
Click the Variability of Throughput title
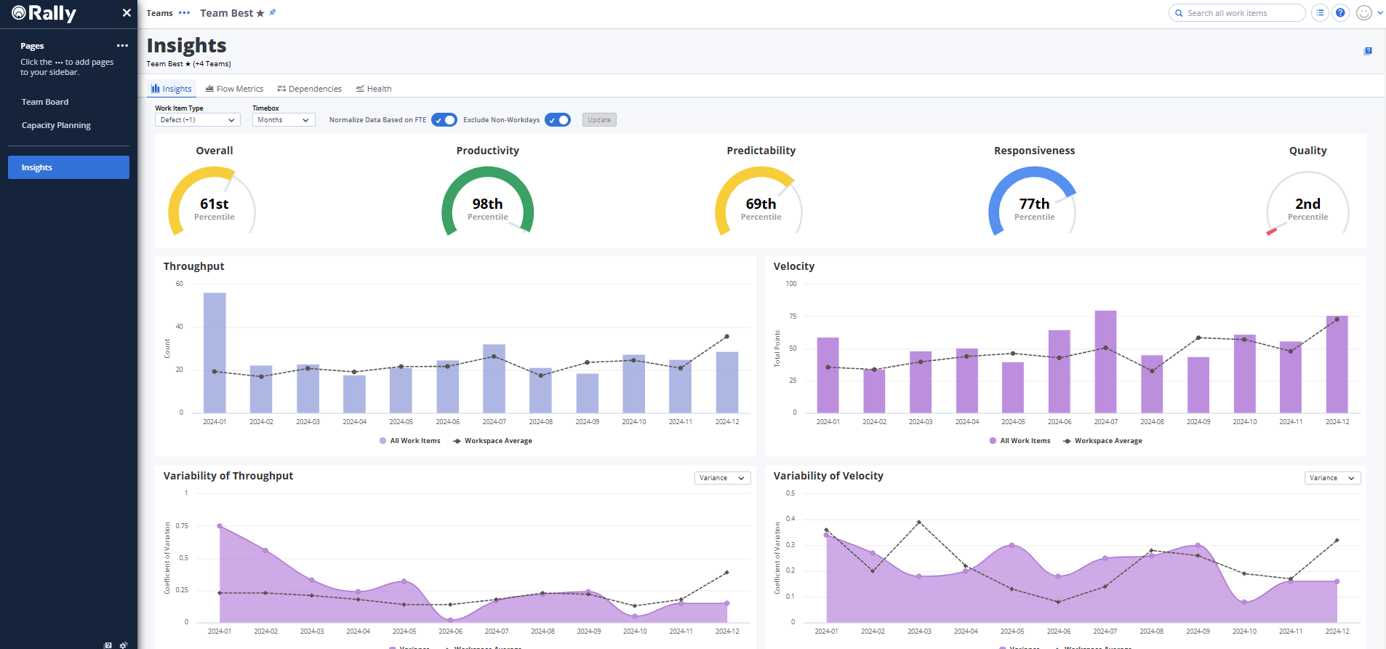[x=228, y=476]
